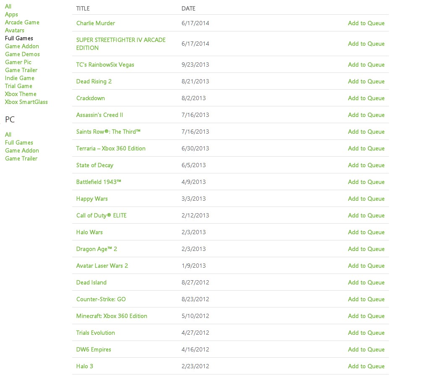This screenshot has height=377, width=422.
Task: Open Trials Evolution link
Action: point(96,333)
